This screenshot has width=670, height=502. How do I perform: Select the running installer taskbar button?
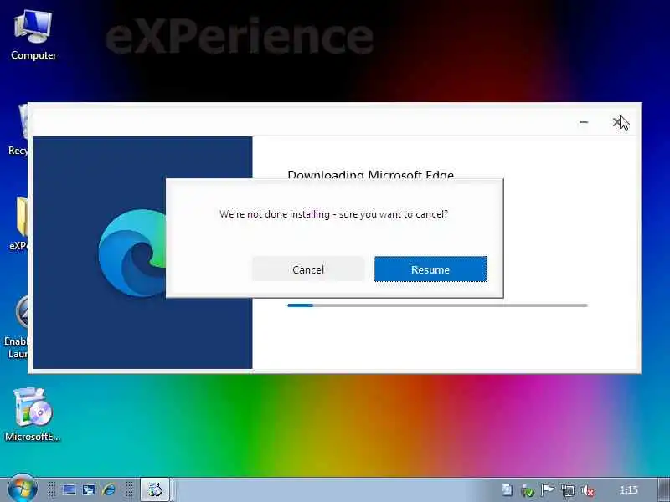[156, 489]
